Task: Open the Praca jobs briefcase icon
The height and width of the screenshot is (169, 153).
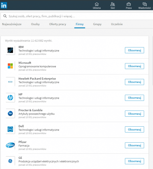Action: click(x=129, y=4)
